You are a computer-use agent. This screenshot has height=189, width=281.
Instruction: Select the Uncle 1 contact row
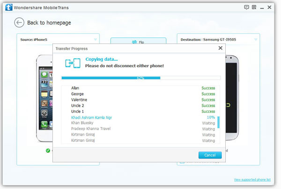(140, 111)
